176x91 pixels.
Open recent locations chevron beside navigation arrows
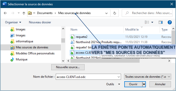click(19, 13)
